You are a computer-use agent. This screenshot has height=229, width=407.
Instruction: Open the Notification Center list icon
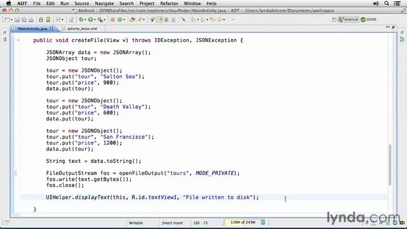[397, 3]
